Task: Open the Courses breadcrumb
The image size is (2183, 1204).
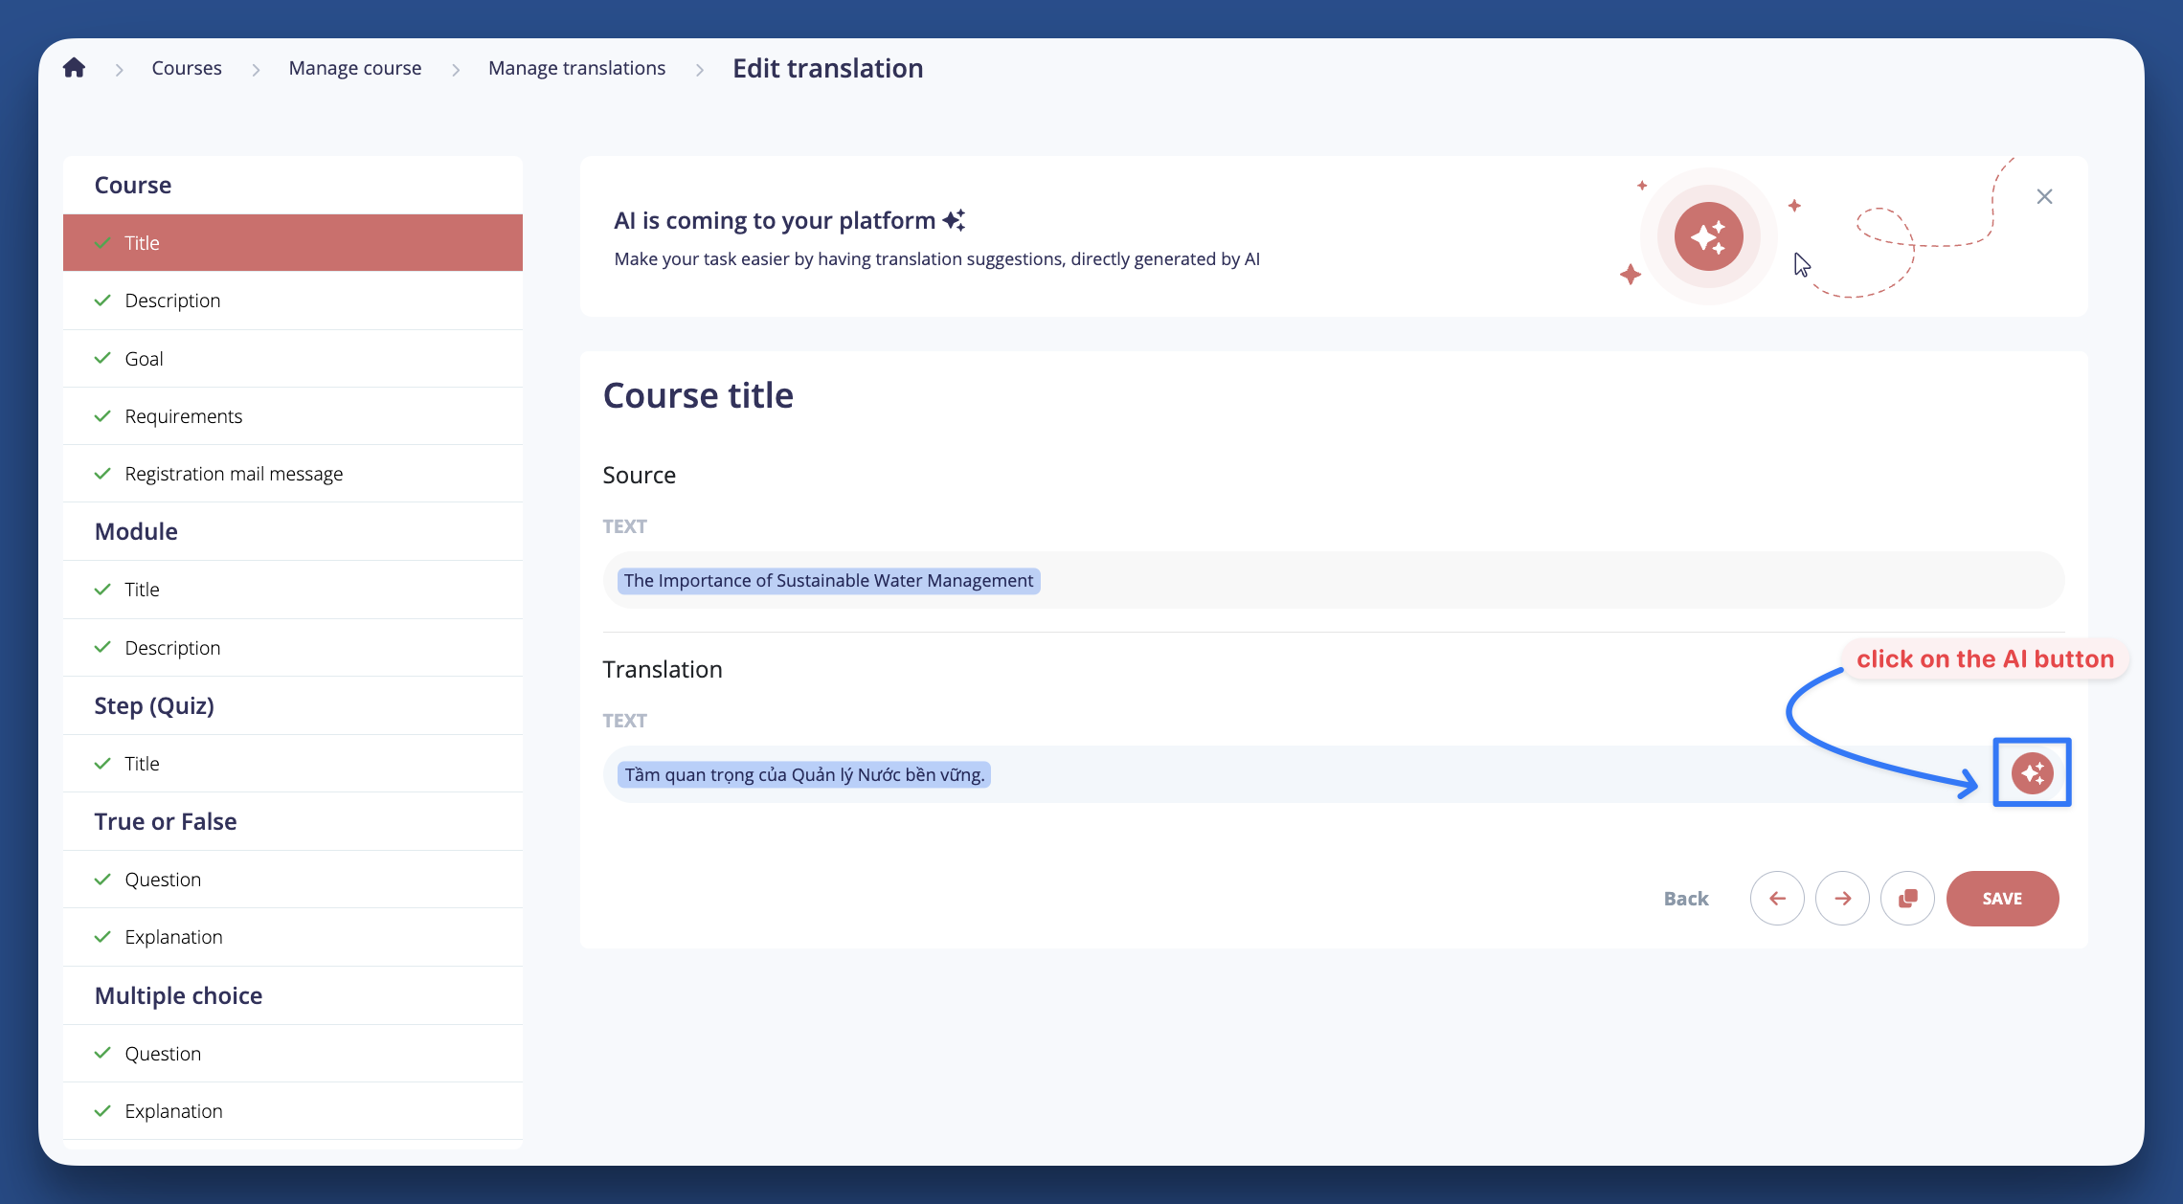Action: (187, 68)
